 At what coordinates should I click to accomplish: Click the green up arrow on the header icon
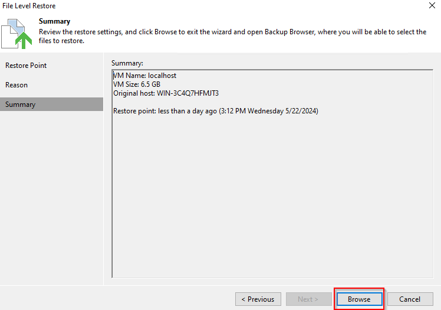coord(25,41)
